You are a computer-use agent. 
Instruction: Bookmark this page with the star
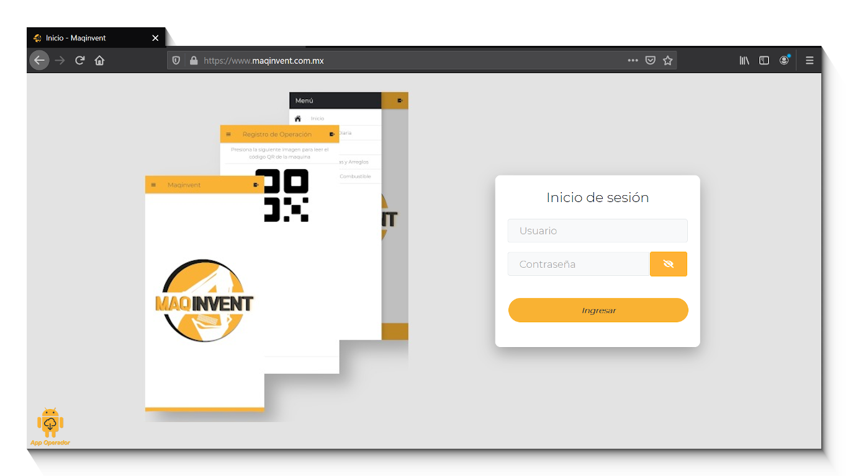pyautogui.click(x=667, y=60)
